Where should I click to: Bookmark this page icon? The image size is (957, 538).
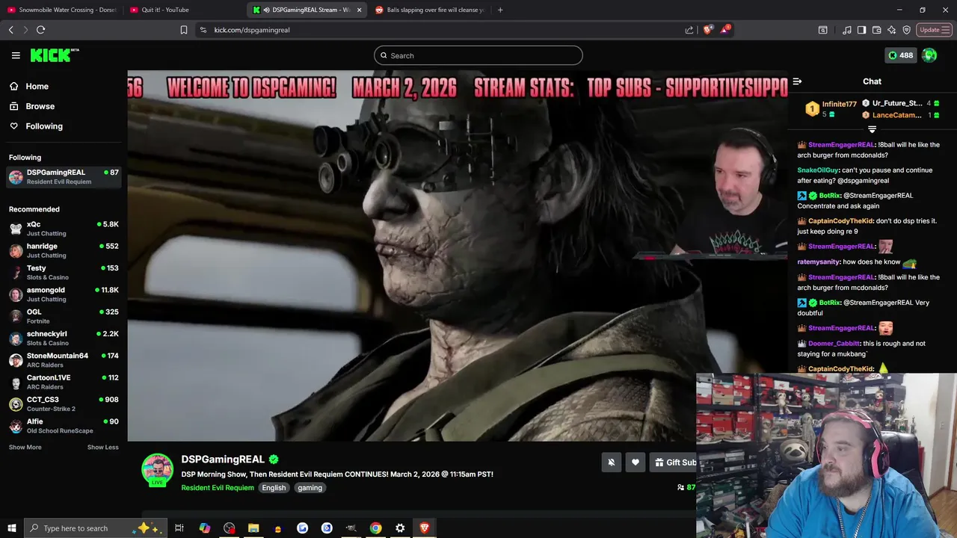[184, 30]
